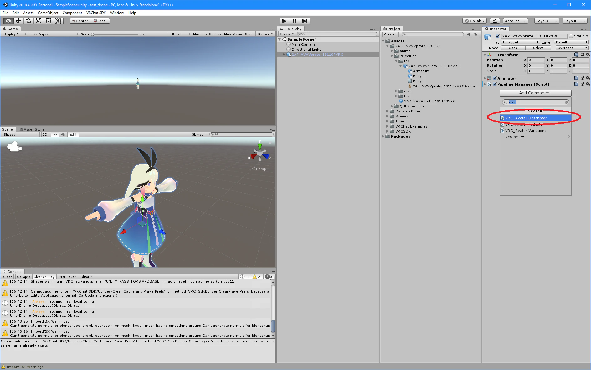Filter console by error count
The height and width of the screenshot is (370, 591).
tap(269, 277)
